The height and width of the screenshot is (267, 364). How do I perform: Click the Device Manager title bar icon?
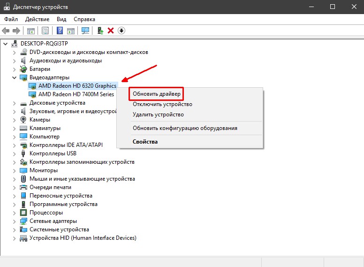tap(7, 7)
